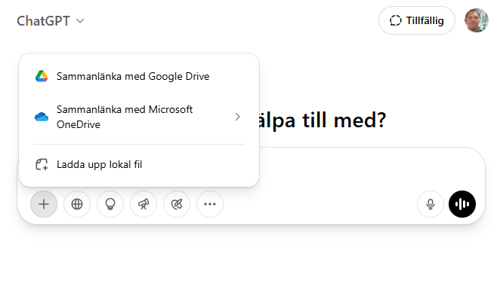Select the telescope deep research icon

[x=144, y=203]
